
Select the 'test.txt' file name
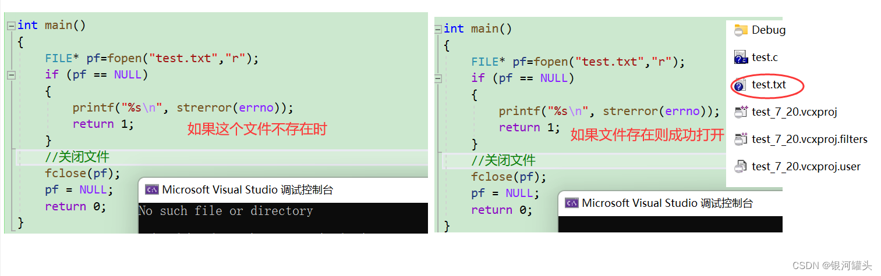pyautogui.click(x=769, y=85)
